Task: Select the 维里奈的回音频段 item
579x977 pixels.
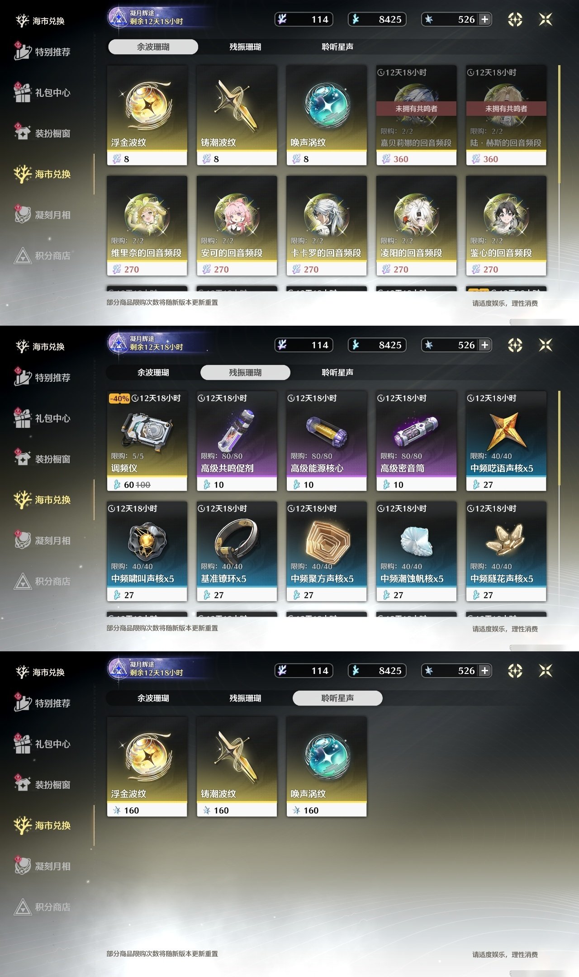Action: pyautogui.click(x=147, y=226)
